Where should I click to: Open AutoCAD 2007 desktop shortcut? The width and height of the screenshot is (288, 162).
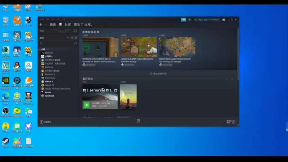6,68
